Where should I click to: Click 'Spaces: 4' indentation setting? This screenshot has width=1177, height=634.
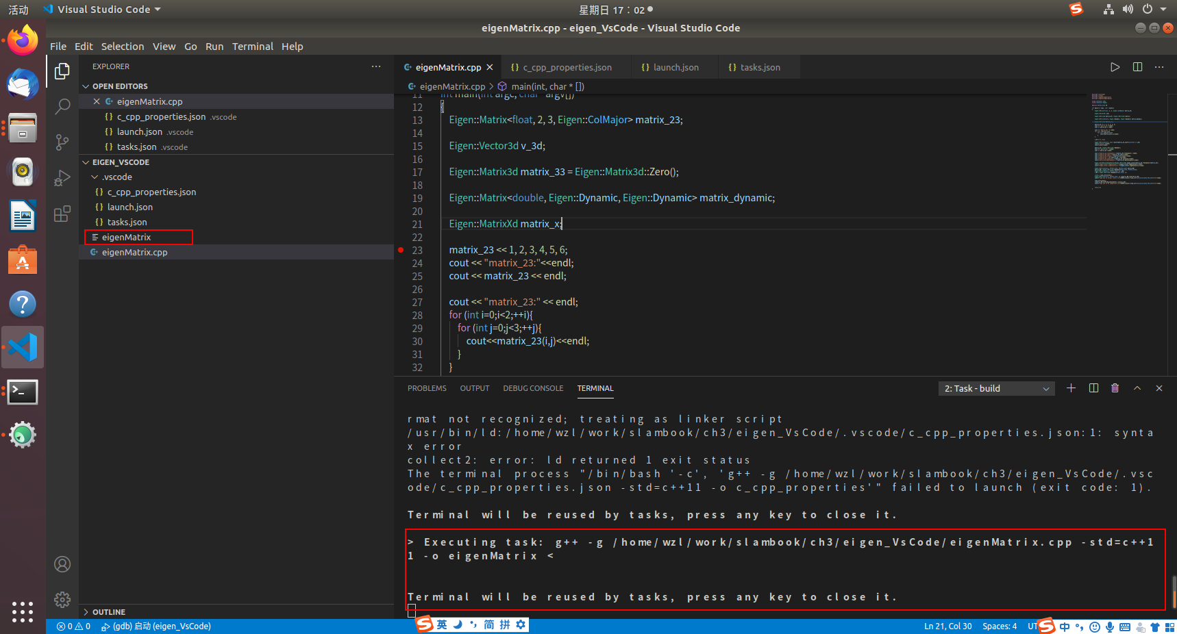point(1000,626)
